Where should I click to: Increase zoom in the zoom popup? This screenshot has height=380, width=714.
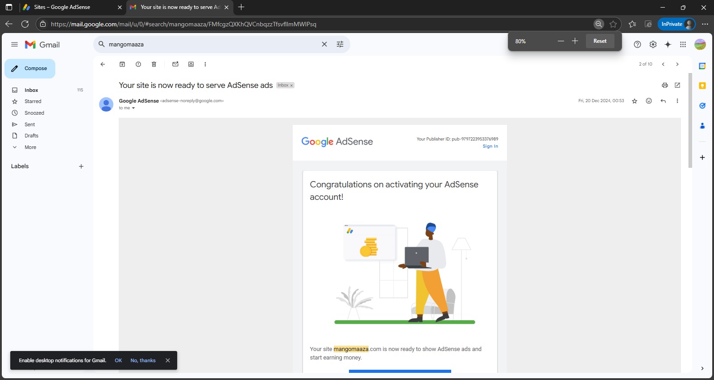[x=575, y=41]
